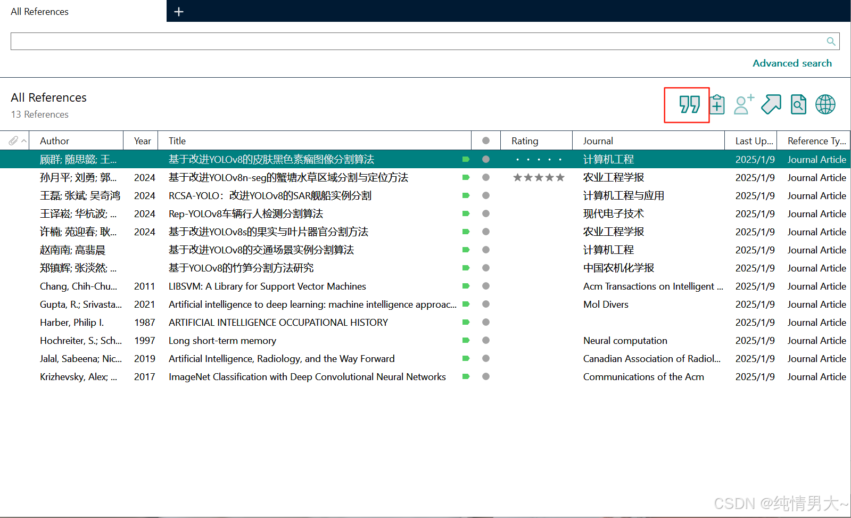Open the Advanced search link
The height and width of the screenshot is (518, 851).
click(x=792, y=63)
